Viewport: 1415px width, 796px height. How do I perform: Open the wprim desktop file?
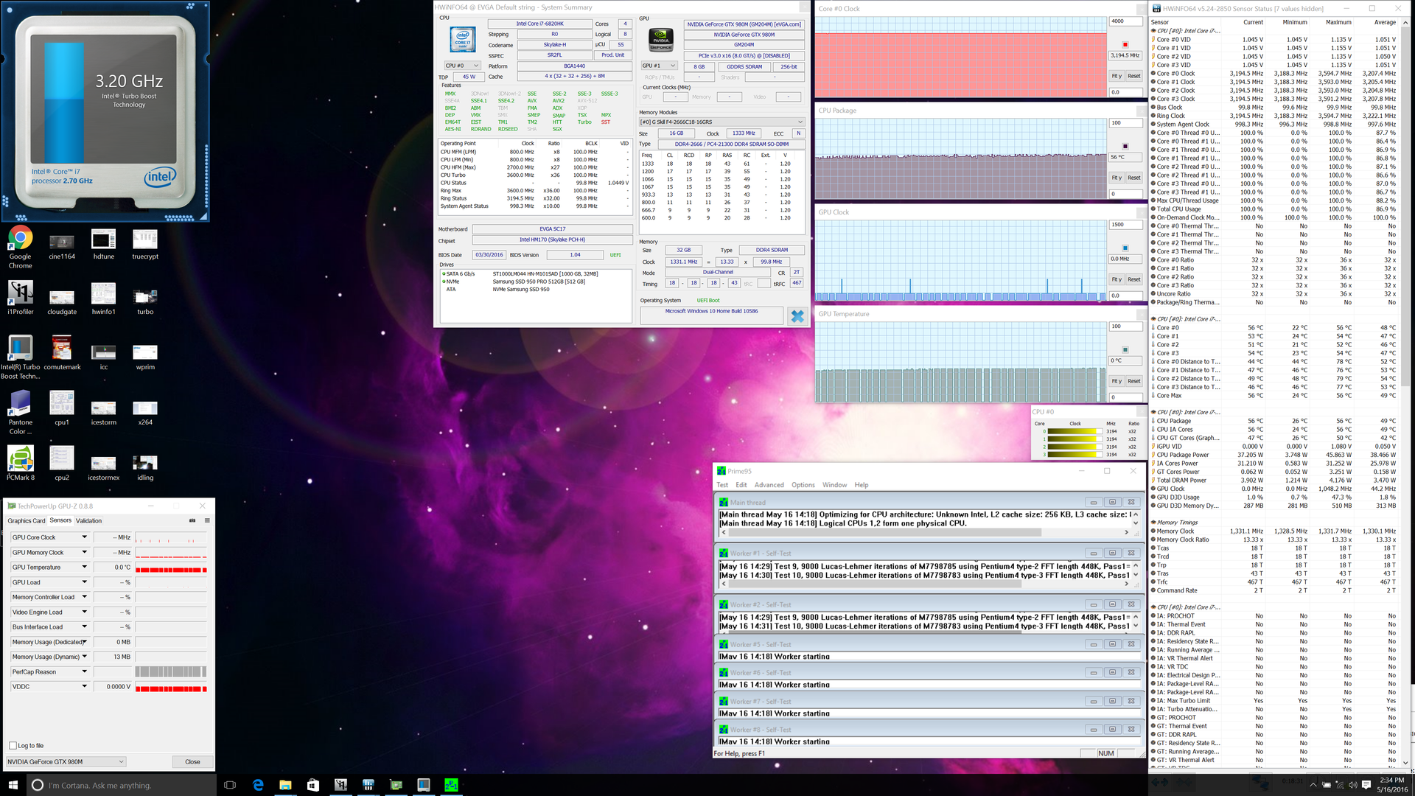point(145,356)
